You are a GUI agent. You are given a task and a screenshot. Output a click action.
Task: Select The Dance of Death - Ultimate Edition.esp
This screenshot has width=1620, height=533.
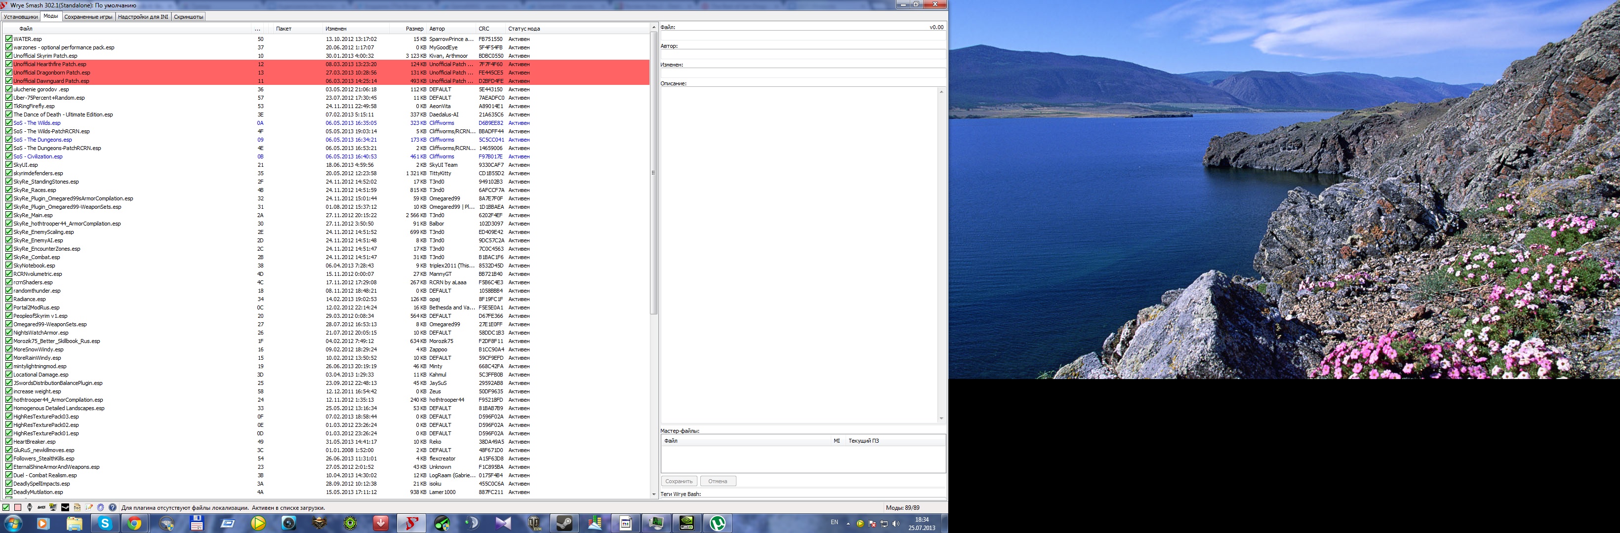click(326, 114)
